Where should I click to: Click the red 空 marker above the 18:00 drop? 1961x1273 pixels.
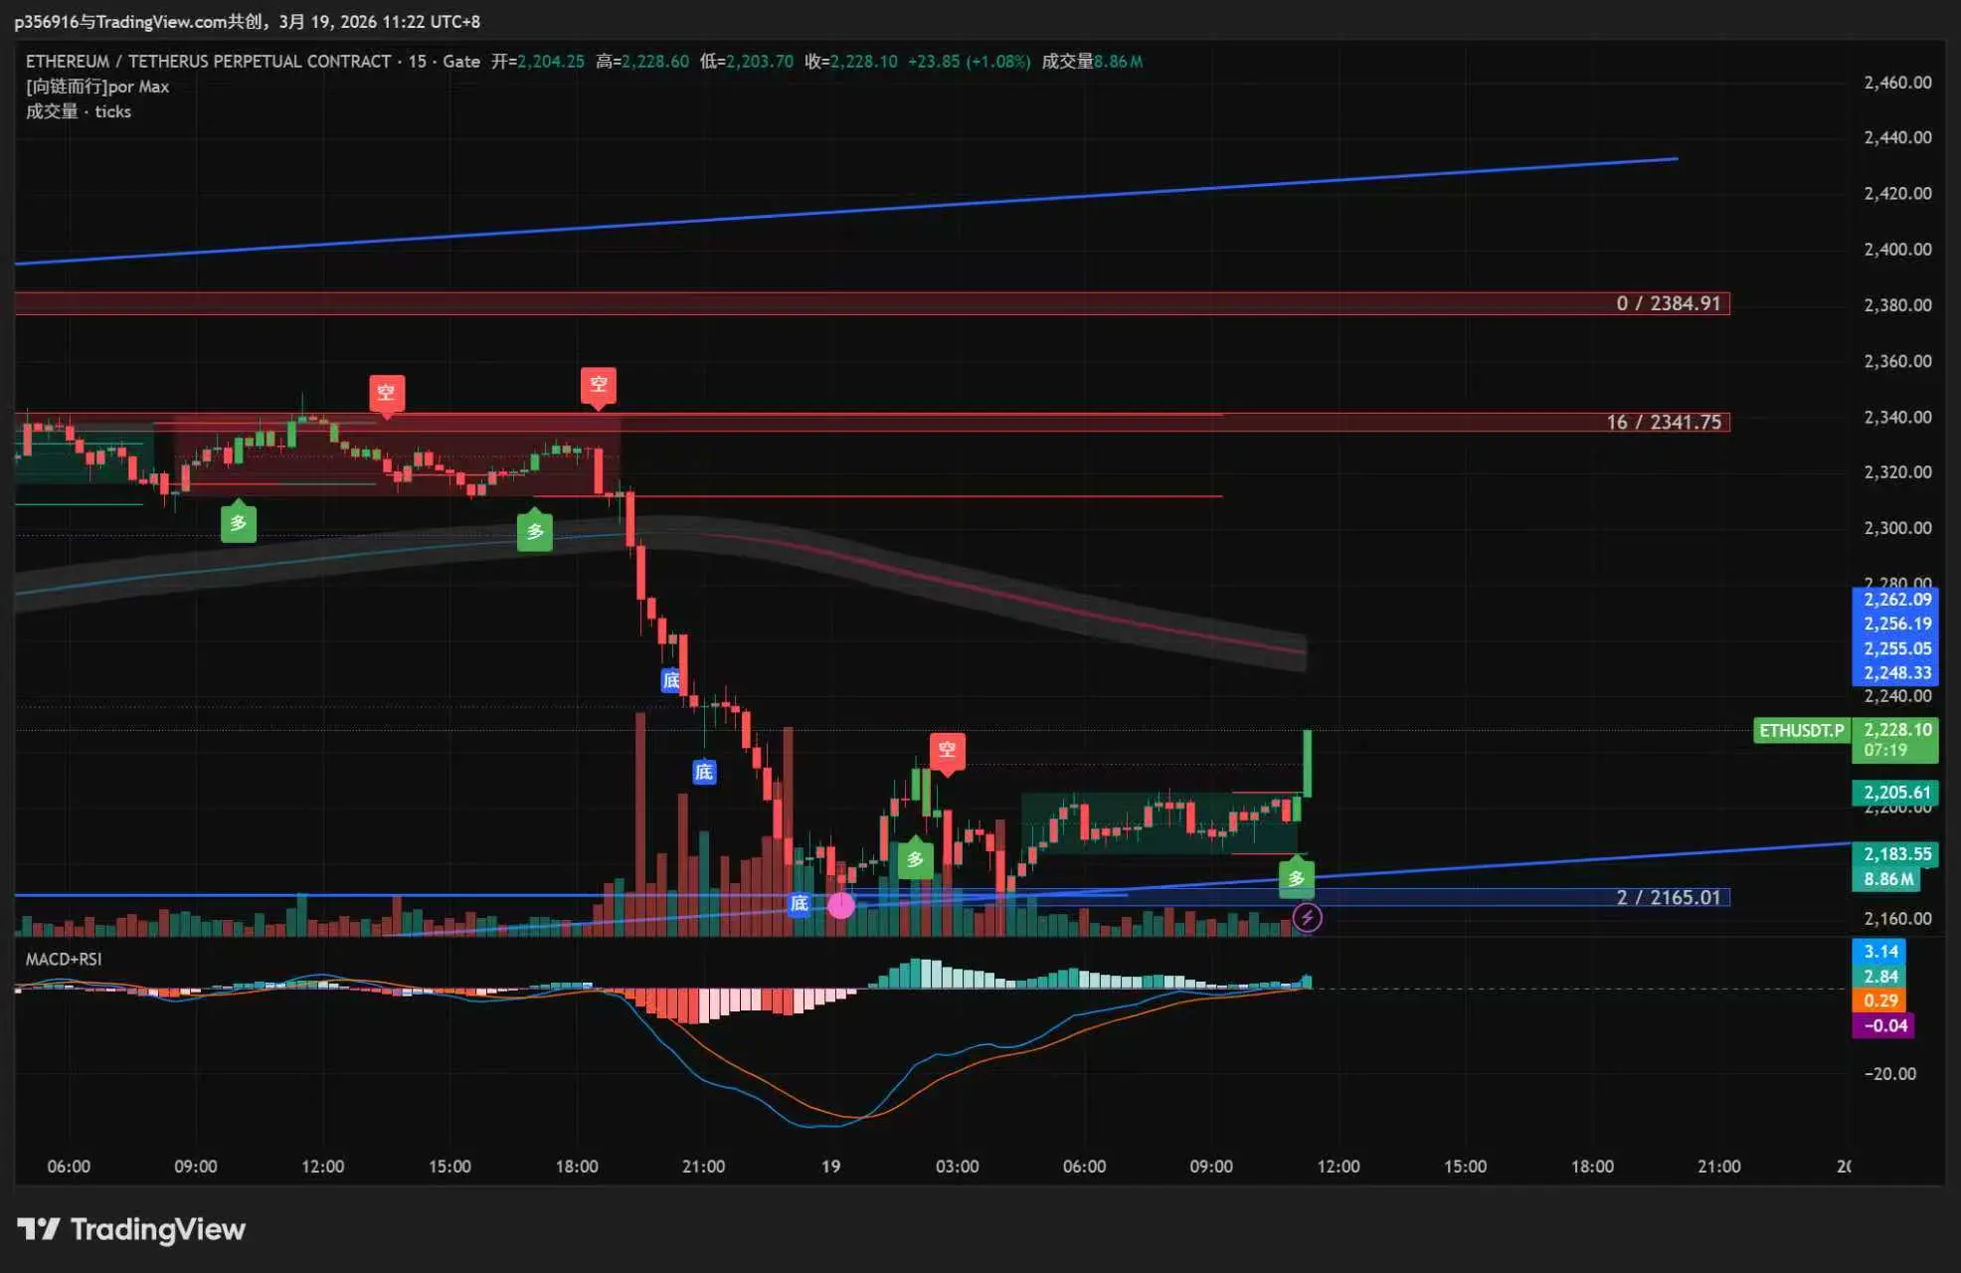pyautogui.click(x=598, y=385)
